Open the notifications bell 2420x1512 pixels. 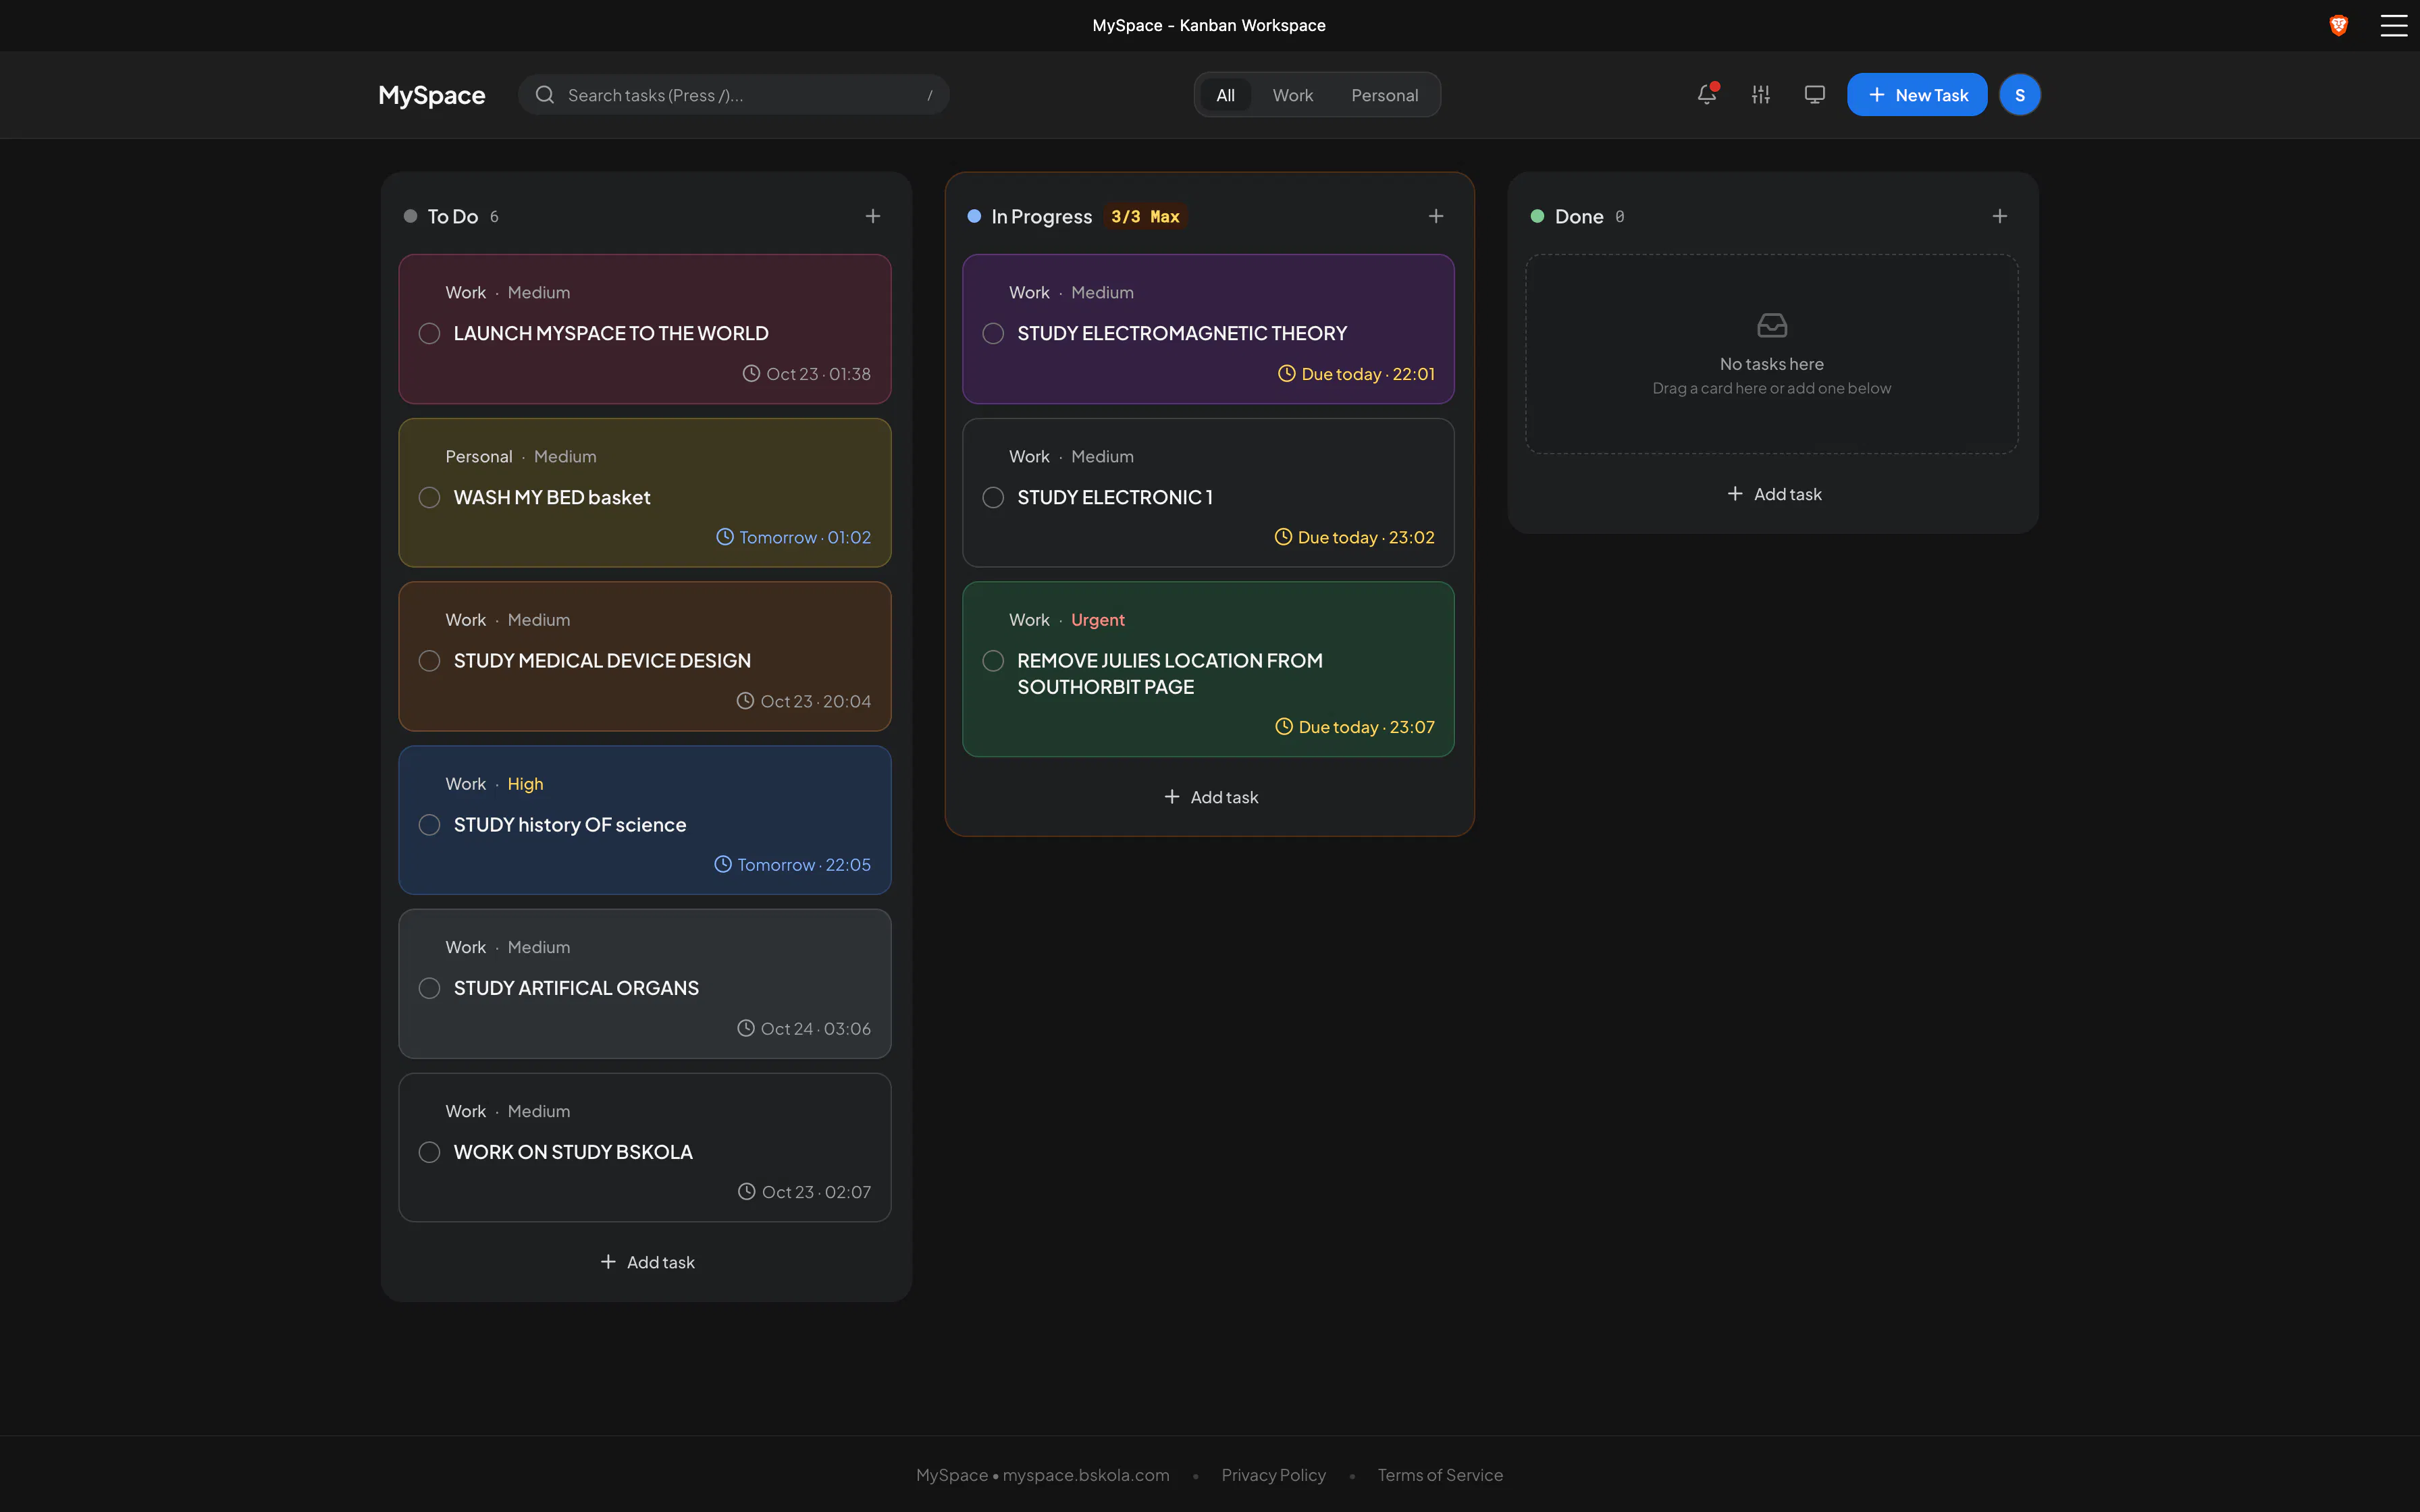tap(1707, 94)
